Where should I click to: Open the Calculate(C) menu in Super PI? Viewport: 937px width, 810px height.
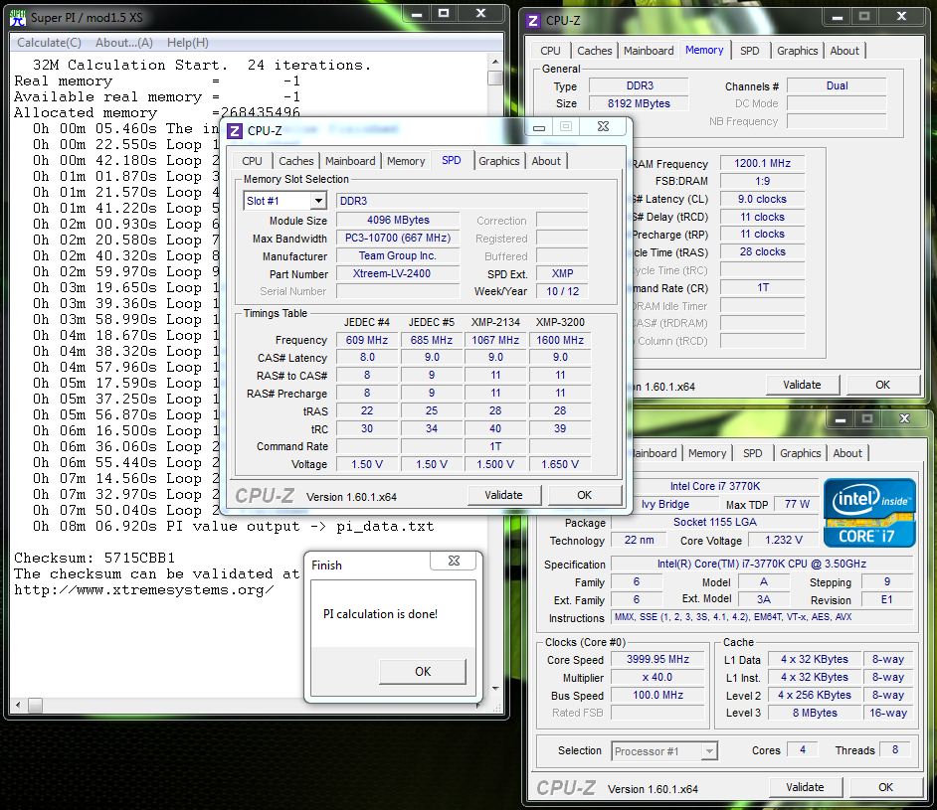49,43
